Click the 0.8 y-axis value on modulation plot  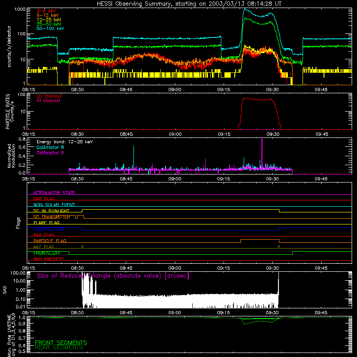pos(22,139)
